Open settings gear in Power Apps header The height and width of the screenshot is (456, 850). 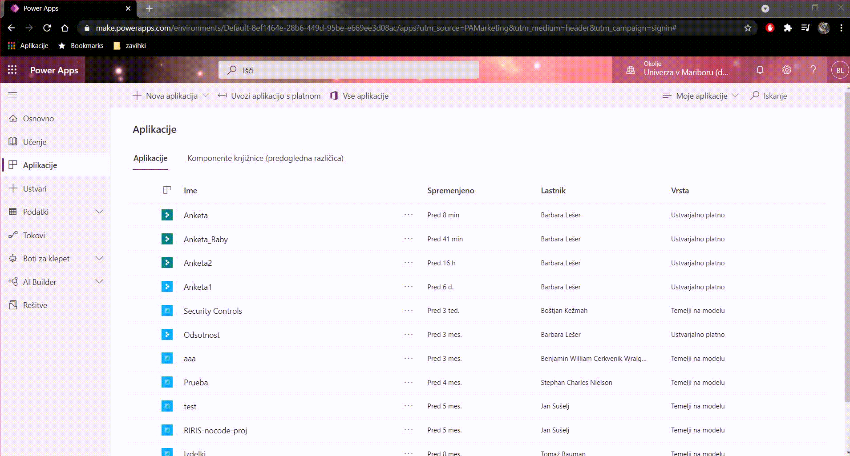[787, 70]
